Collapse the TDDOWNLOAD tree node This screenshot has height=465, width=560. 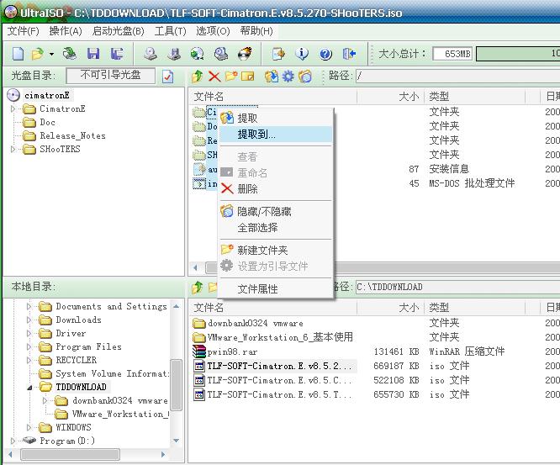pyautogui.click(x=29, y=387)
